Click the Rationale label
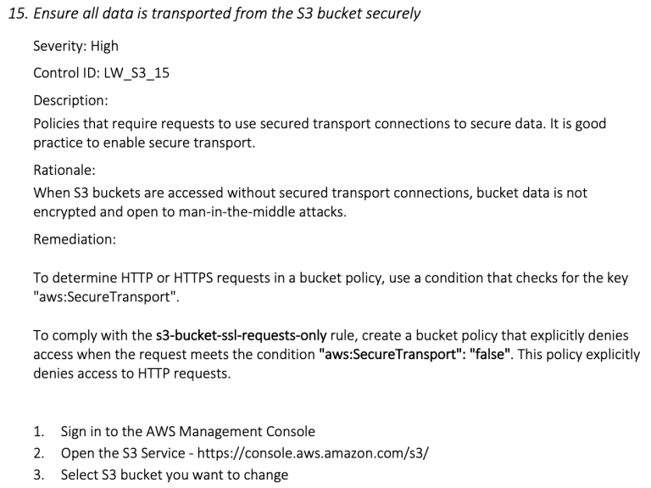The height and width of the screenshot is (488, 651). (64, 170)
